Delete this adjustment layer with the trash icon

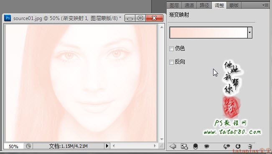[x=250, y=146]
